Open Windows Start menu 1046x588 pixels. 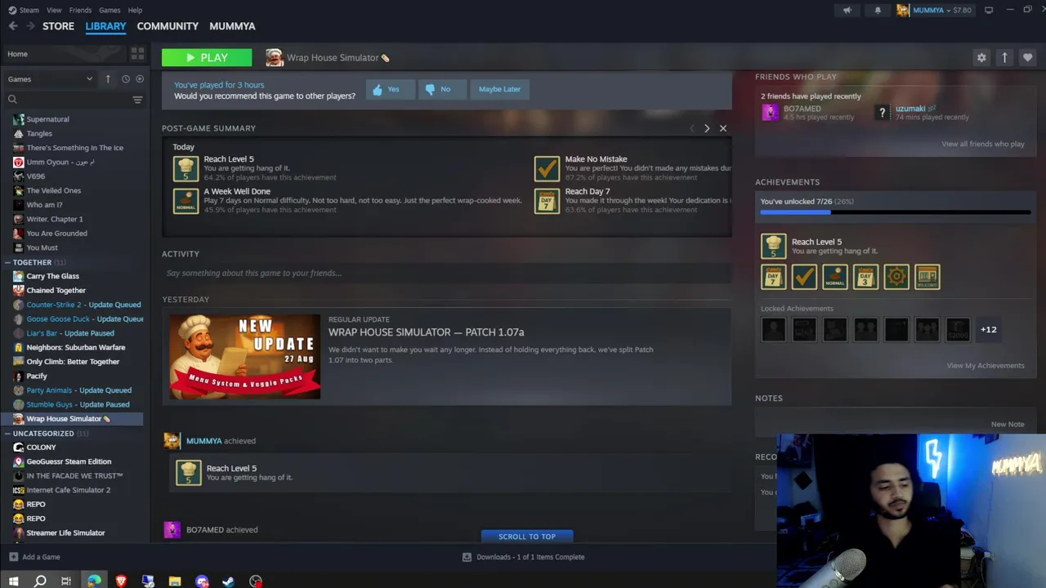[13, 581]
